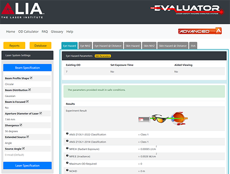230x174 pixels.
Task: Open the FAQ page
Action: [x=45, y=32]
